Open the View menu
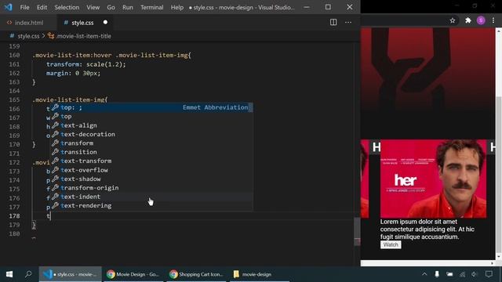This screenshot has width=502, height=282. pos(93,7)
